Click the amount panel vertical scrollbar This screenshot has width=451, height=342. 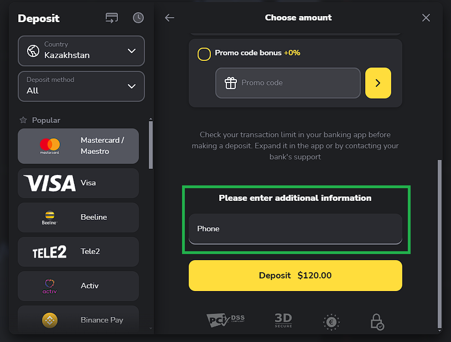click(439, 243)
